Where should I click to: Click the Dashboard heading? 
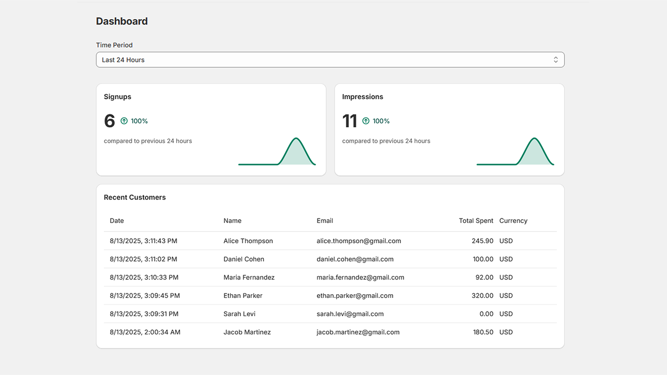[x=122, y=21]
